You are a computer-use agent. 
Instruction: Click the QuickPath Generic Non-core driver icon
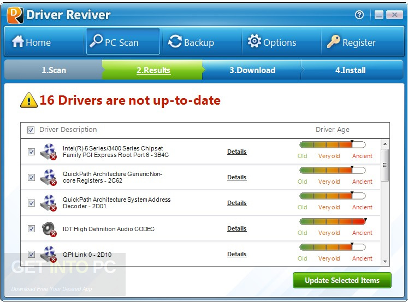click(x=49, y=177)
